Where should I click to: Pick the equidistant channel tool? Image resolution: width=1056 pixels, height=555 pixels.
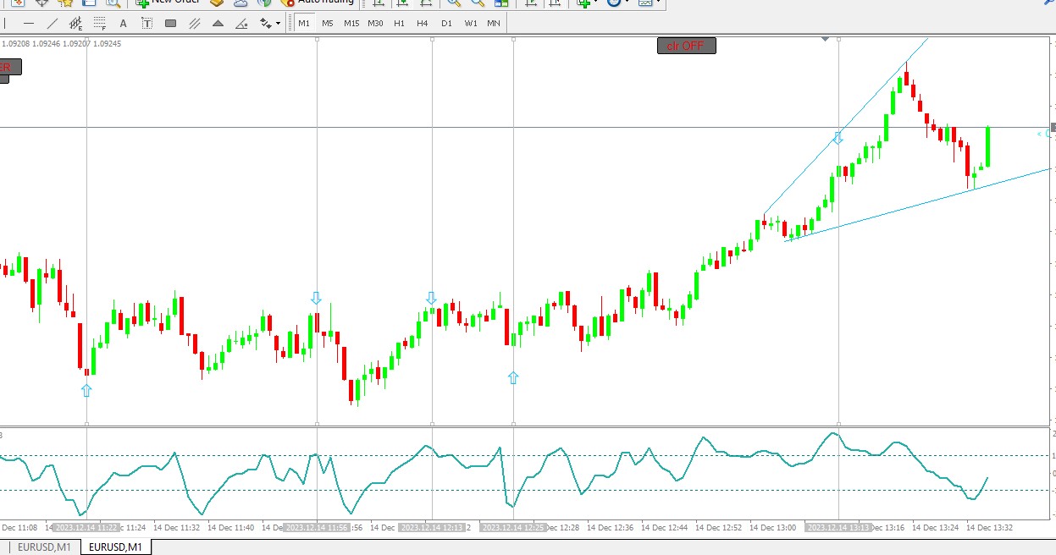tap(76, 23)
